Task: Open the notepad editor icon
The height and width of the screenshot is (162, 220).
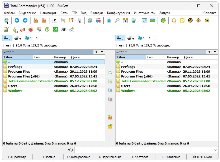Action: tap(6, 29)
